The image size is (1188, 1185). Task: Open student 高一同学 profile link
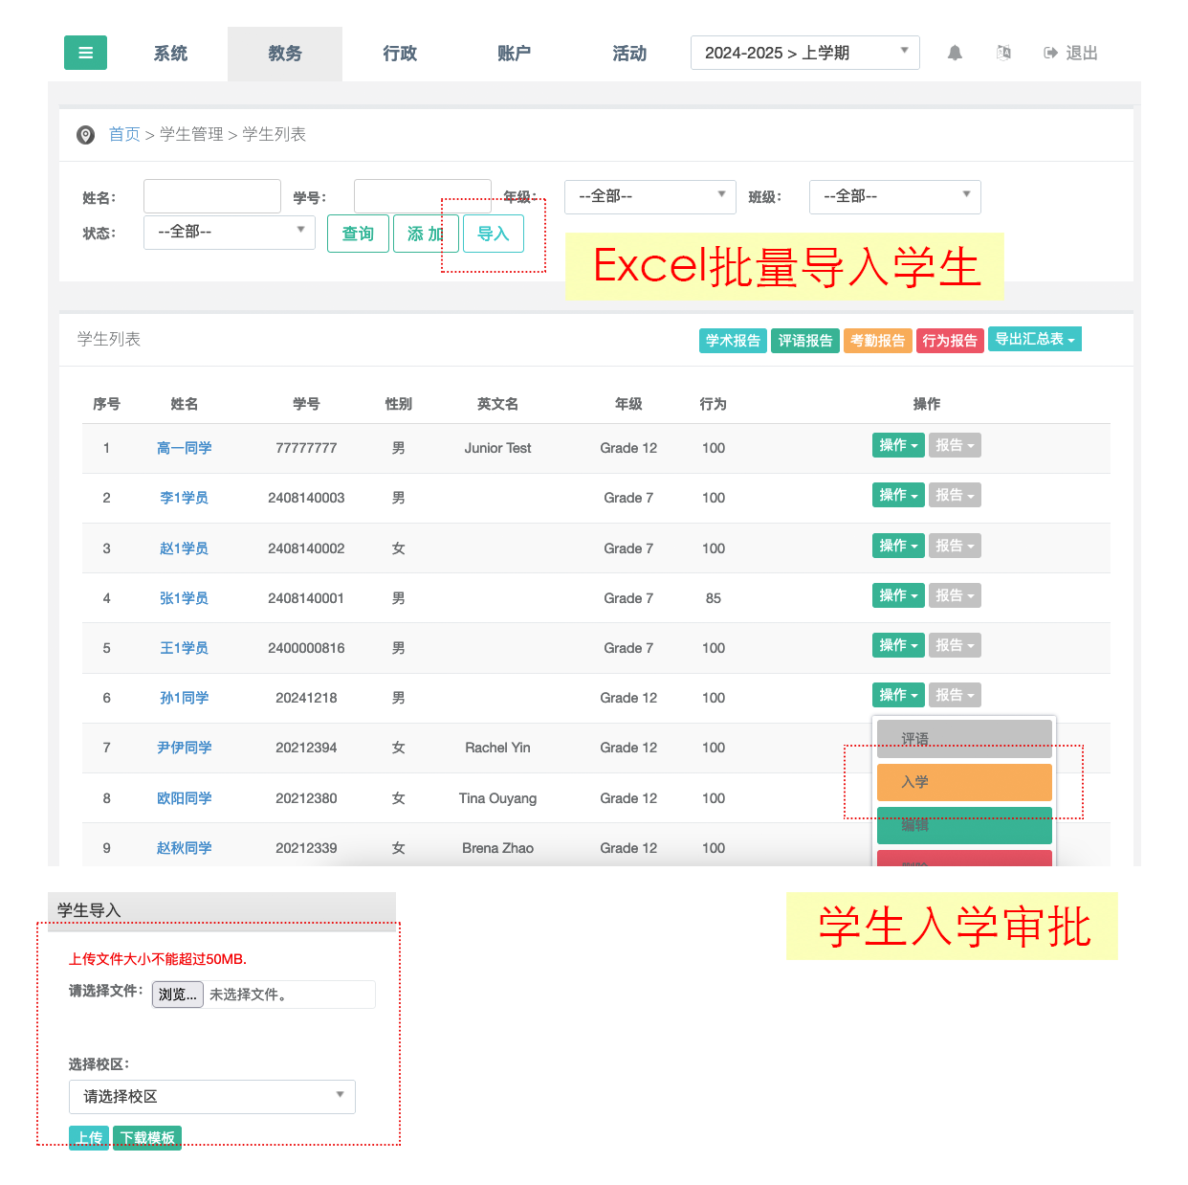pyautogui.click(x=185, y=448)
